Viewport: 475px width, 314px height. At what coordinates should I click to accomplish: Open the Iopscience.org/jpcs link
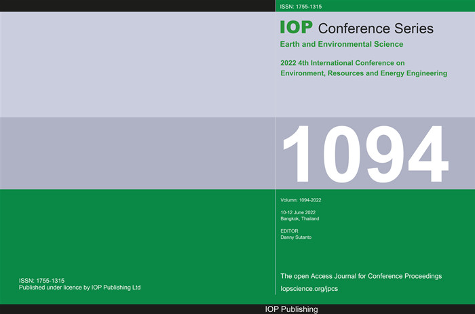[x=309, y=288]
